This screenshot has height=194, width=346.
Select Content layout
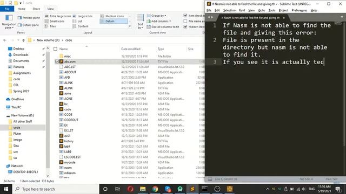point(81,26)
